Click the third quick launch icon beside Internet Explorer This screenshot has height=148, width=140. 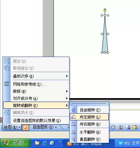tap(52, 143)
